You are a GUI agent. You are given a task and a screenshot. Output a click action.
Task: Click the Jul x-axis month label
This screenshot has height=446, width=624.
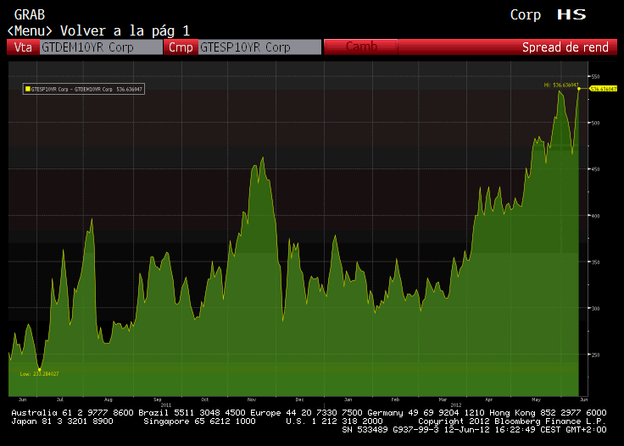point(60,399)
